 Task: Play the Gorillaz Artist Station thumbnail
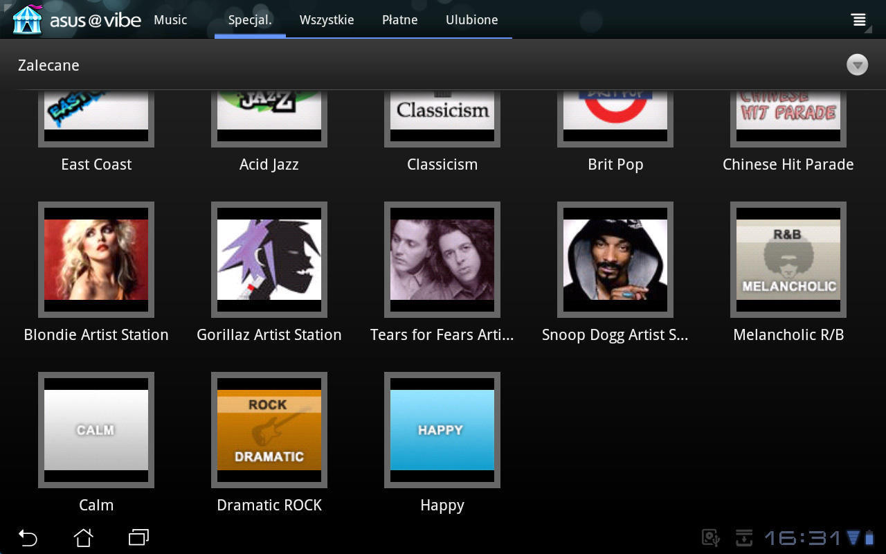tap(269, 260)
